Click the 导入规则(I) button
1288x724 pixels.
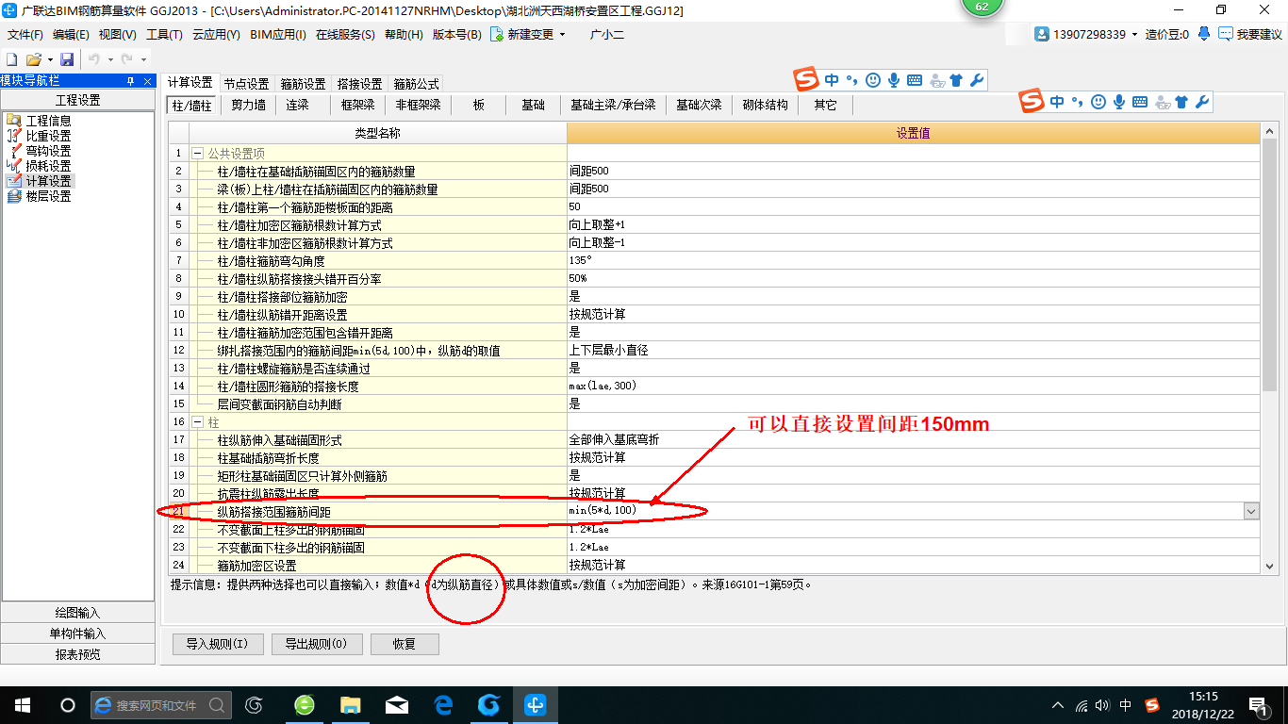click(217, 644)
